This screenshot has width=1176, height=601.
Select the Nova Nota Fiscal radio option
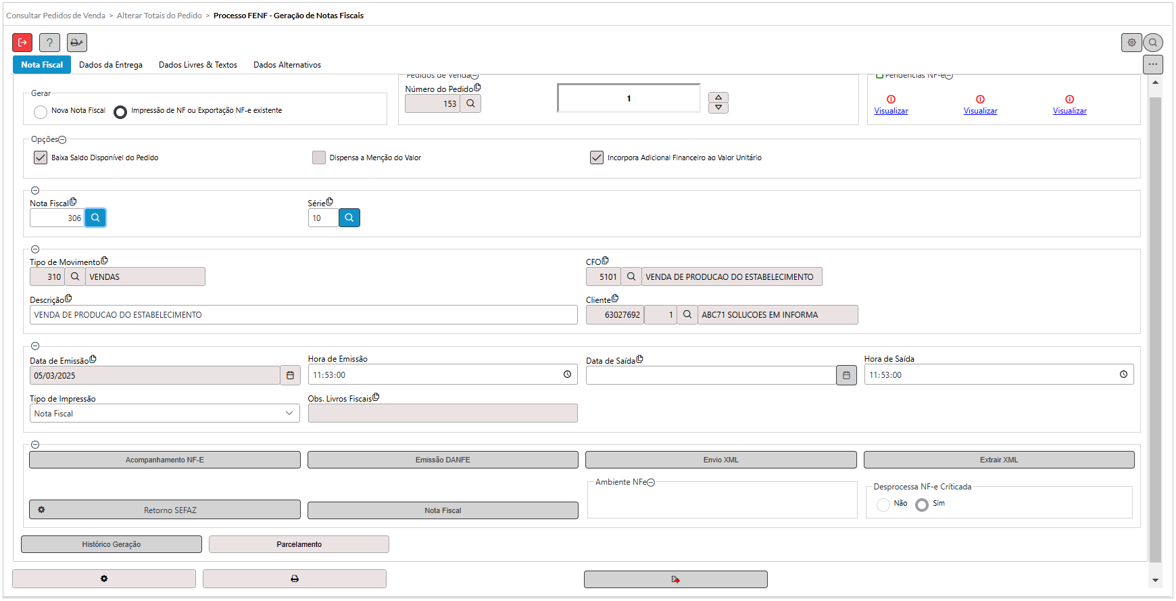click(x=41, y=112)
